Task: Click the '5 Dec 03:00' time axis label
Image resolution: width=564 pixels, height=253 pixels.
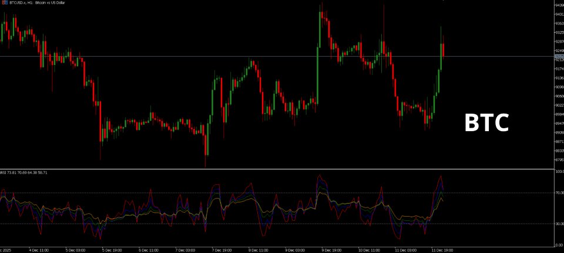Action: [x=75, y=249]
